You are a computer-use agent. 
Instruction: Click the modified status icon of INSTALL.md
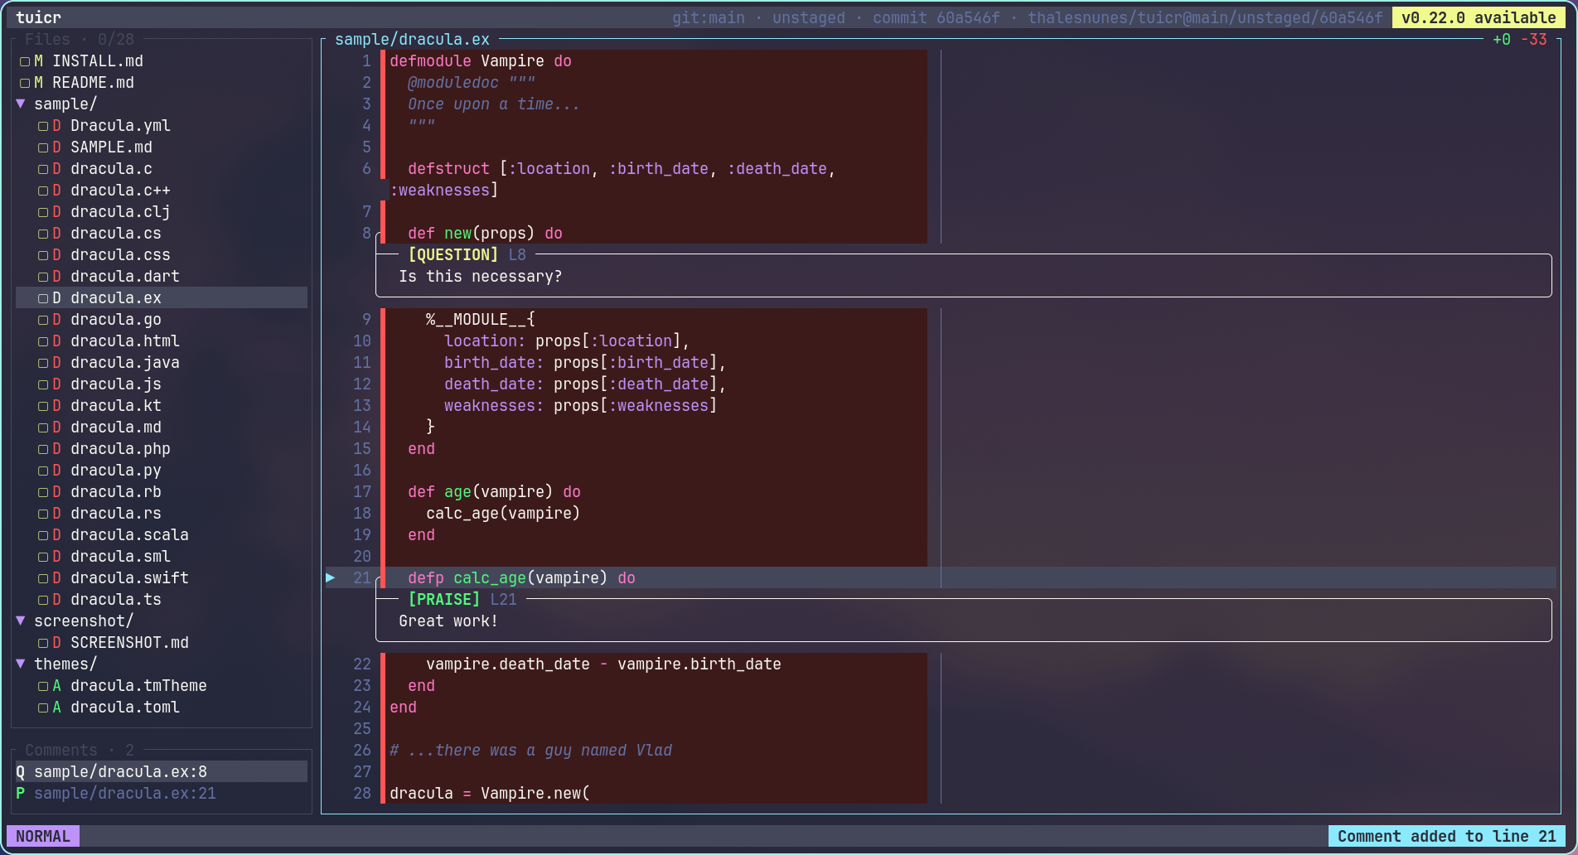click(39, 61)
